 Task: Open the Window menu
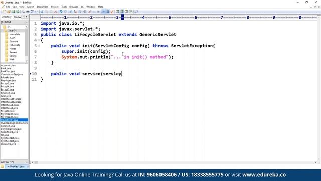coord(91,7)
